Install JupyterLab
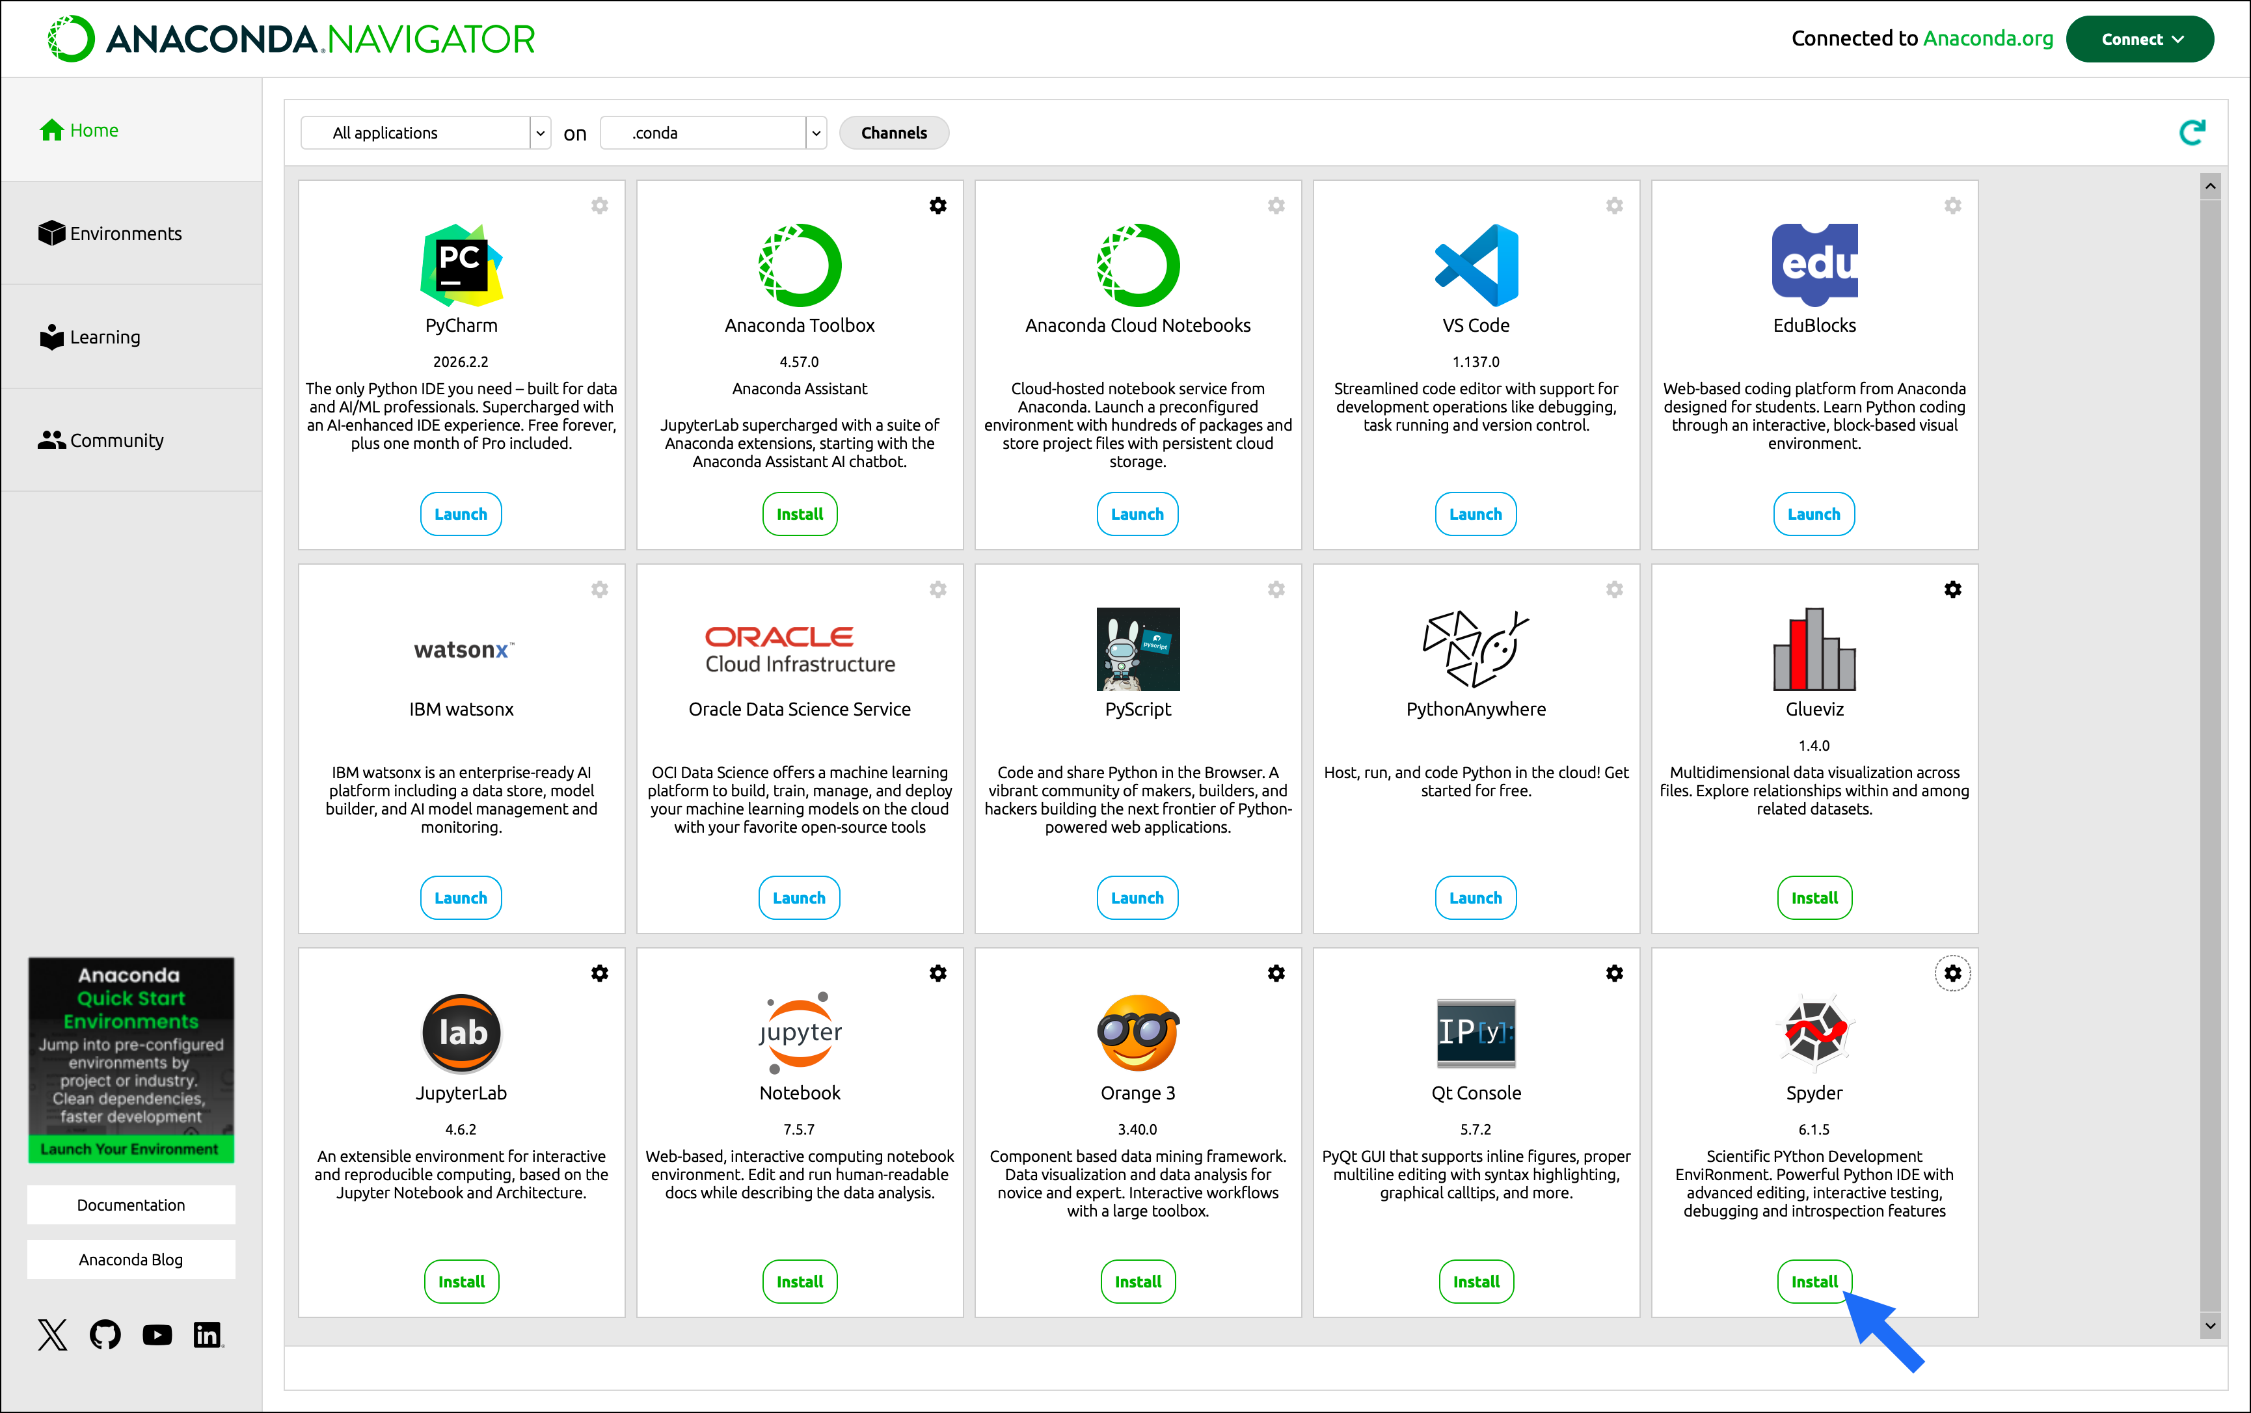Screen dimensions: 2251x1413 462,1282
